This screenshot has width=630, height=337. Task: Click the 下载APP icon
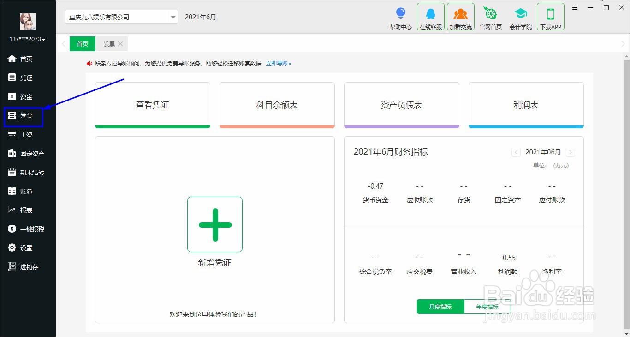[x=550, y=17]
